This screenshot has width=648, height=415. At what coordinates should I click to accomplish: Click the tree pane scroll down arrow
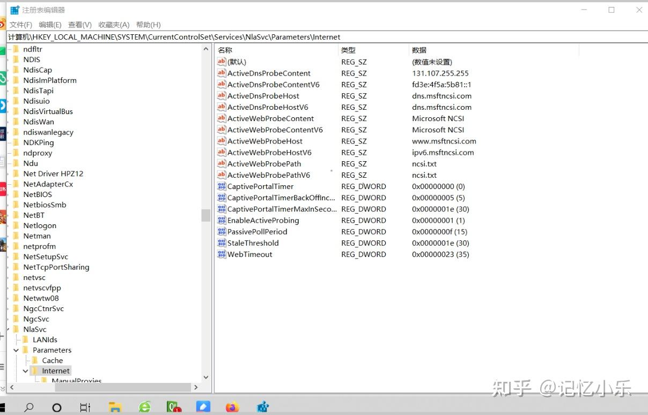(206, 378)
